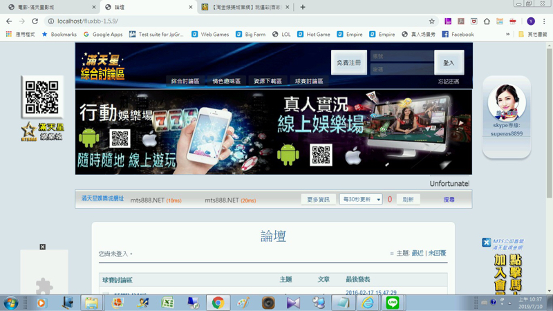
Task: Open Chrome menu three dots
Action: (544, 21)
